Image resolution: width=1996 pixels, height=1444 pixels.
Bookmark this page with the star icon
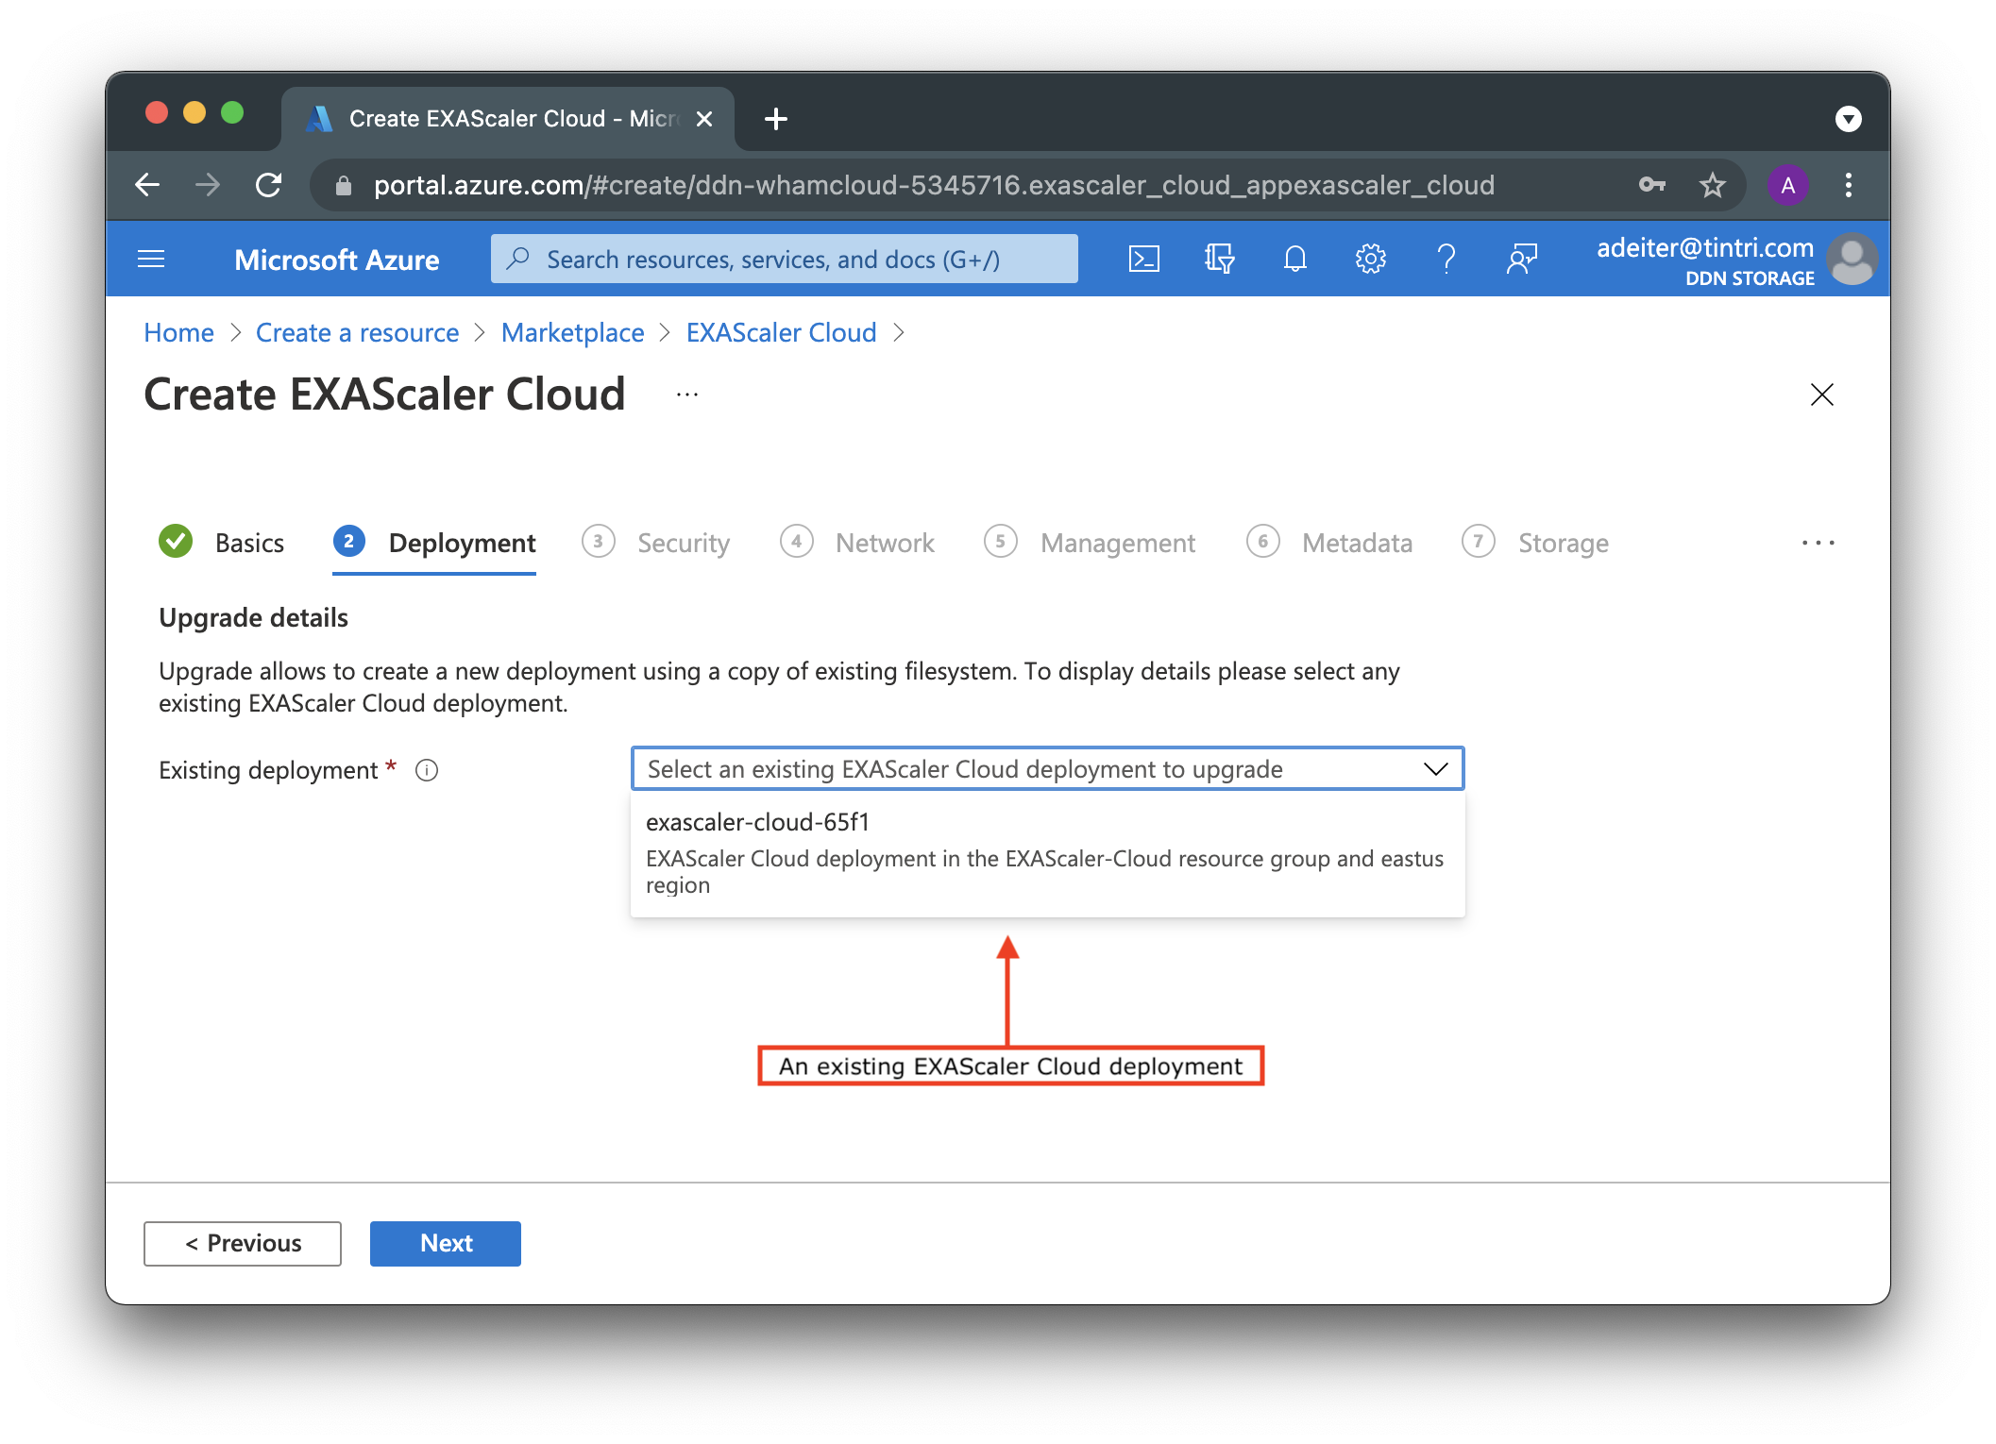point(1713,185)
